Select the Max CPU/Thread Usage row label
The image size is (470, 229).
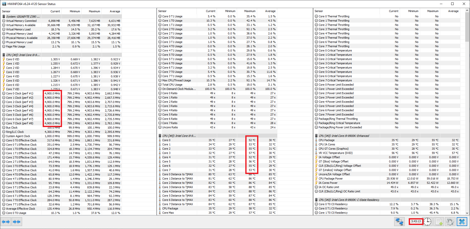177,80
